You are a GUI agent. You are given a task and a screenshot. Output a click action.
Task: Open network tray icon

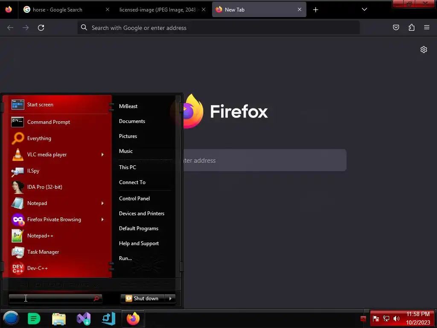[x=386, y=319]
